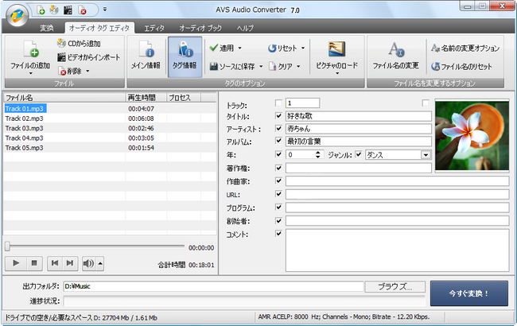Image resolution: width=517 pixels, height=326 pixels.
Task: Open 名前の変更オプション rename options
Action: pyautogui.click(x=465, y=49)
